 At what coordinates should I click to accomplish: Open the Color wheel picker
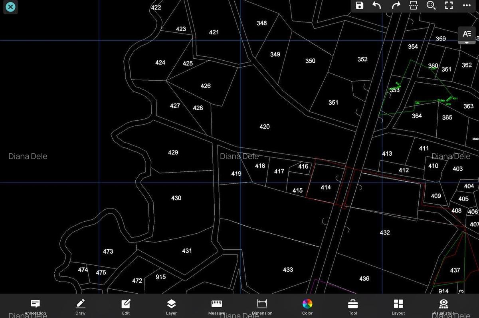(307, 306)
